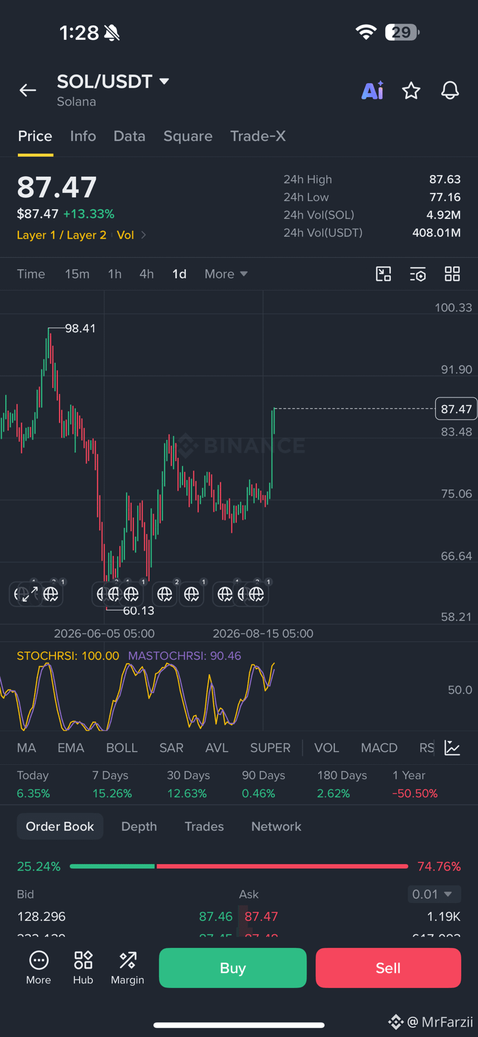The image size is (478, 1037).
Task: Open the Ai assistant icon
Action: coord(372,90)
